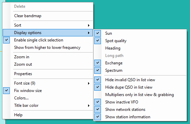Image resolution: width=190 pixels, height=124 pixels.
Task: Enable Multipliers only in list view & grabbing
Action: 140,95
